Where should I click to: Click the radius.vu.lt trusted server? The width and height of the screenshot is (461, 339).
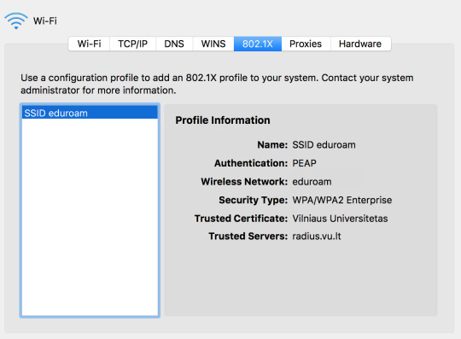317,236
